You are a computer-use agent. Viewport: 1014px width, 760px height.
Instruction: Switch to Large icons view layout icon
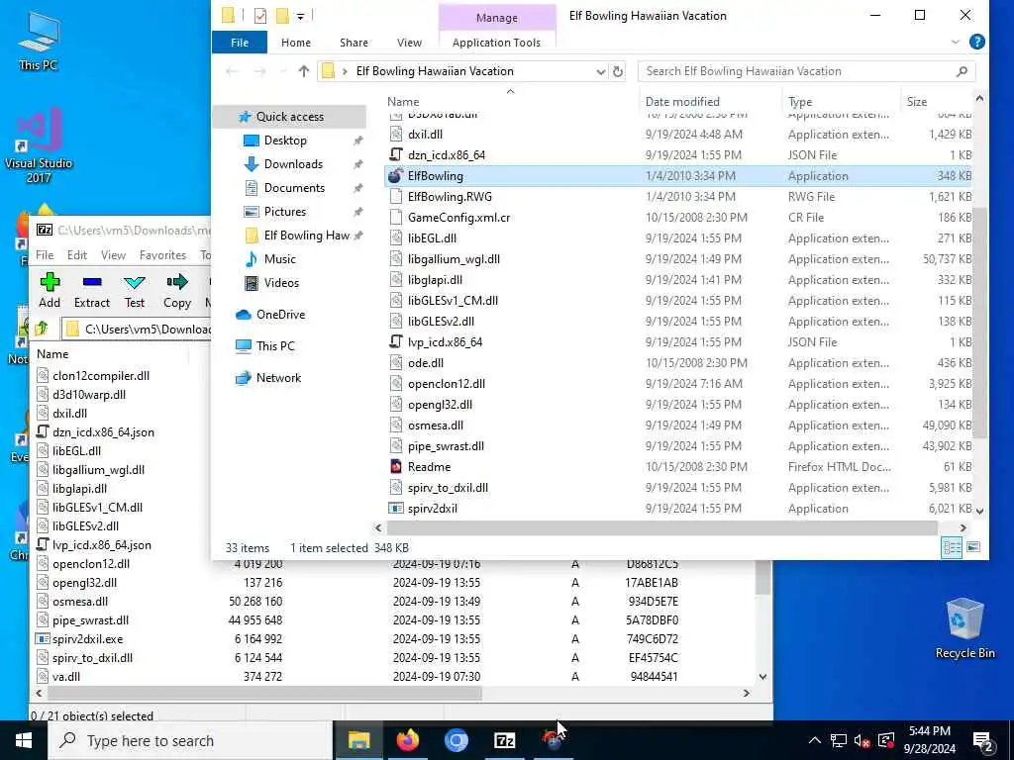[x=972, y=547]
